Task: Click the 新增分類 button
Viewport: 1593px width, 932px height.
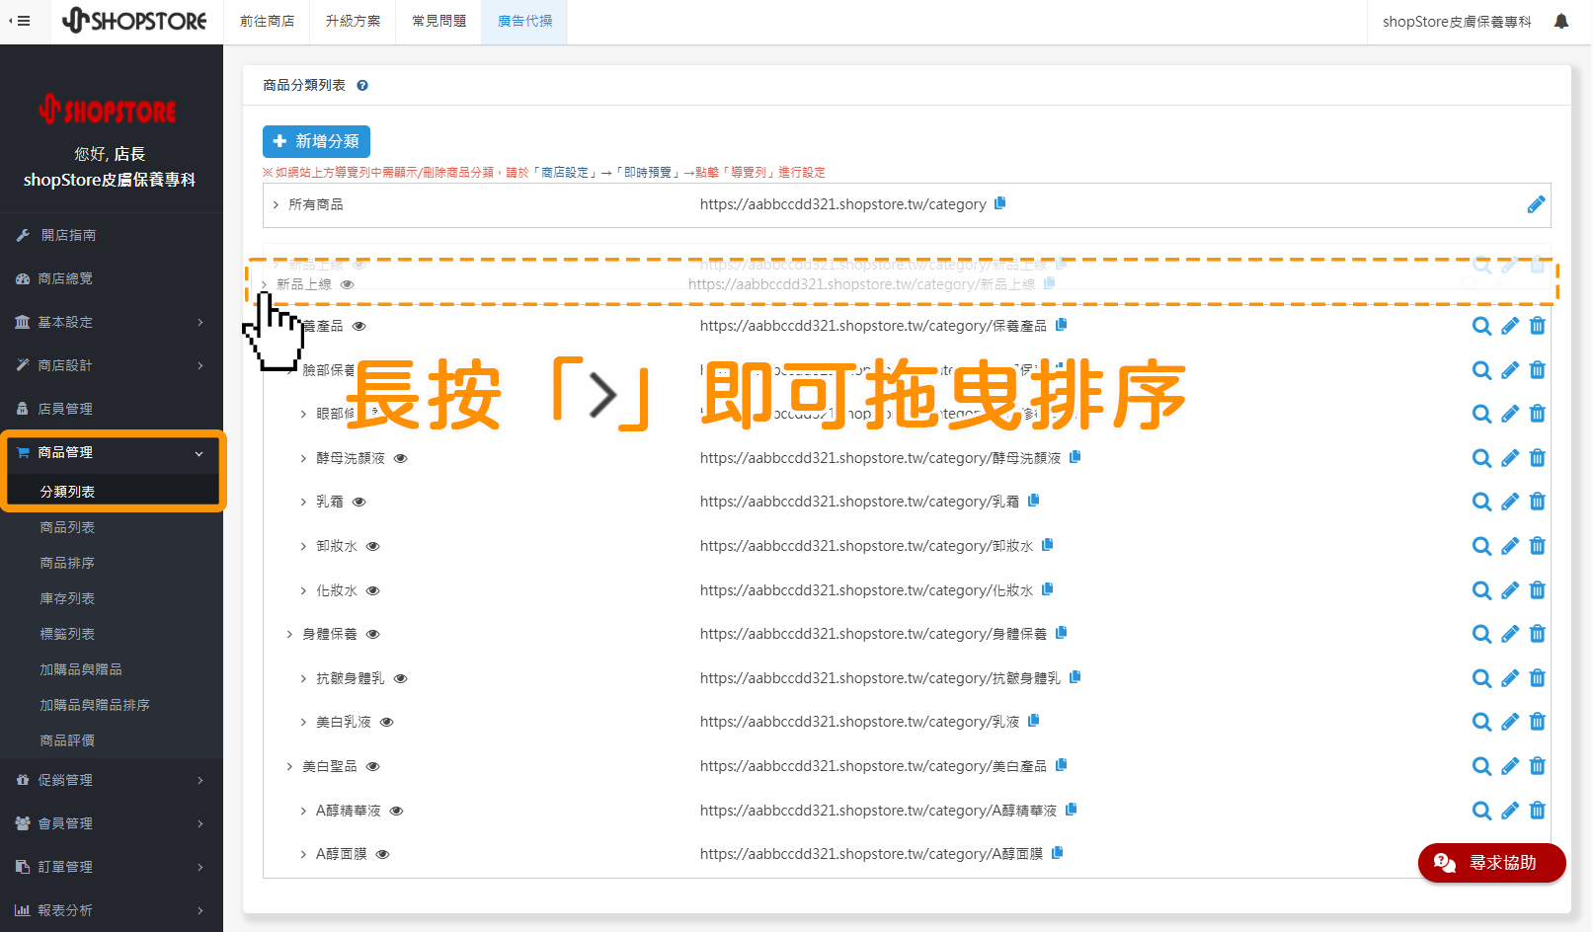Action: 316,141
